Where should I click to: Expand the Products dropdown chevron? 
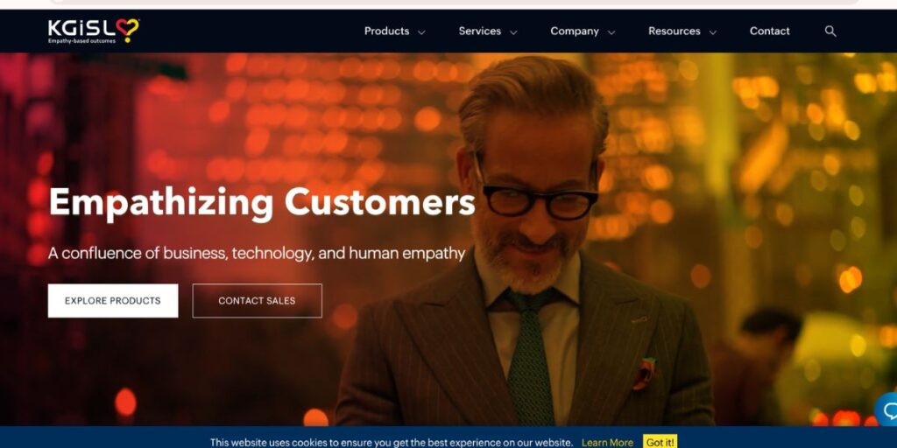[x=421, y=32]
